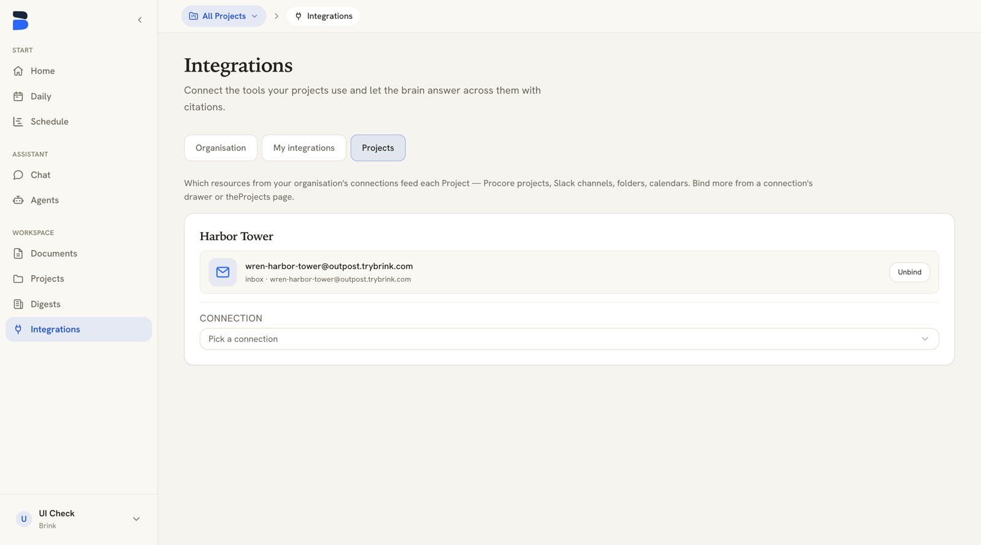Switch to the My integrations tab
The width and height of the screenshot is (981, 545).
[x=304, y=148]
